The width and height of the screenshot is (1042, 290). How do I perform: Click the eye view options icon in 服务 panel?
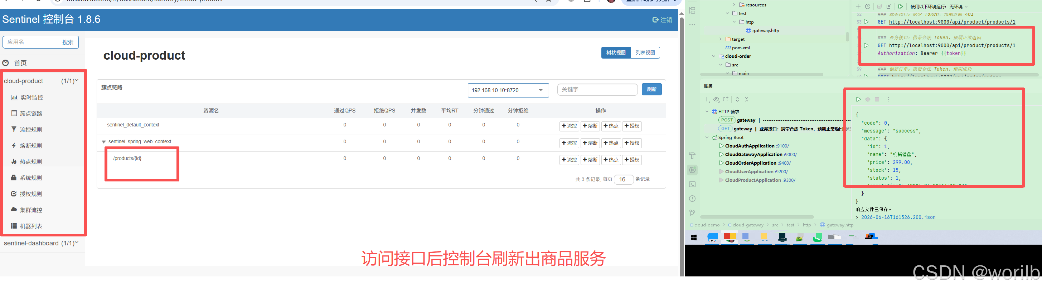click(716, 99)
